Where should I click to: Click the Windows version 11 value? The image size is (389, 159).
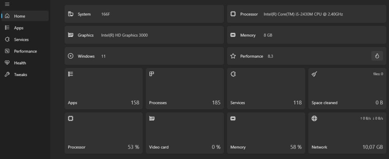pyautogui.click(x=103, y=56)
